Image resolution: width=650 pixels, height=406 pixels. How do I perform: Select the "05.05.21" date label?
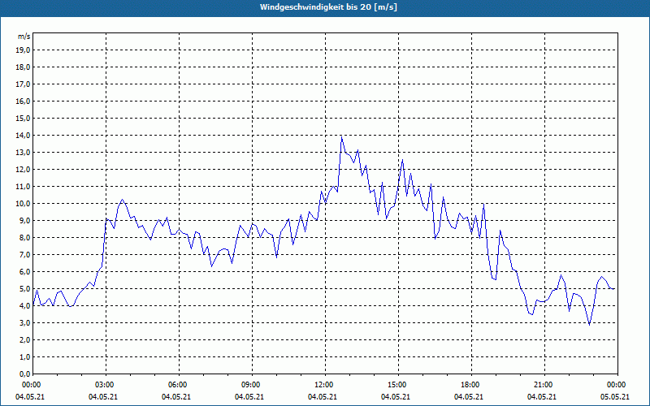(615, 397)
